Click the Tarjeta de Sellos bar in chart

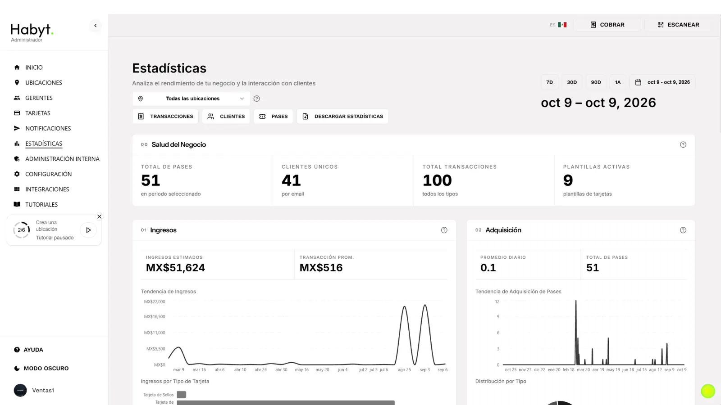pyautogui.click(x=182, y=395)
